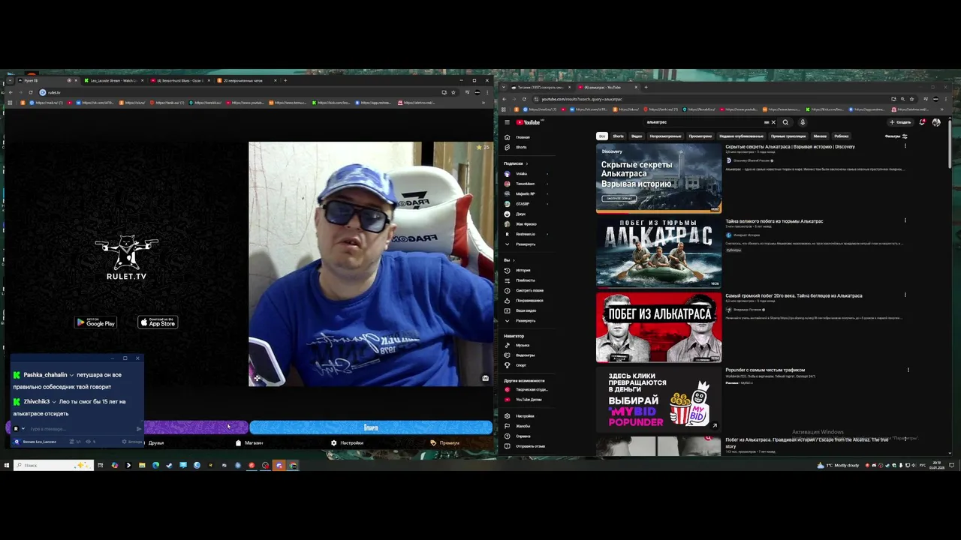The width and height of the screenshot is (961, 540).
Task: Open Majestic RP channel in subscriptions
Action: pos(526,193)
